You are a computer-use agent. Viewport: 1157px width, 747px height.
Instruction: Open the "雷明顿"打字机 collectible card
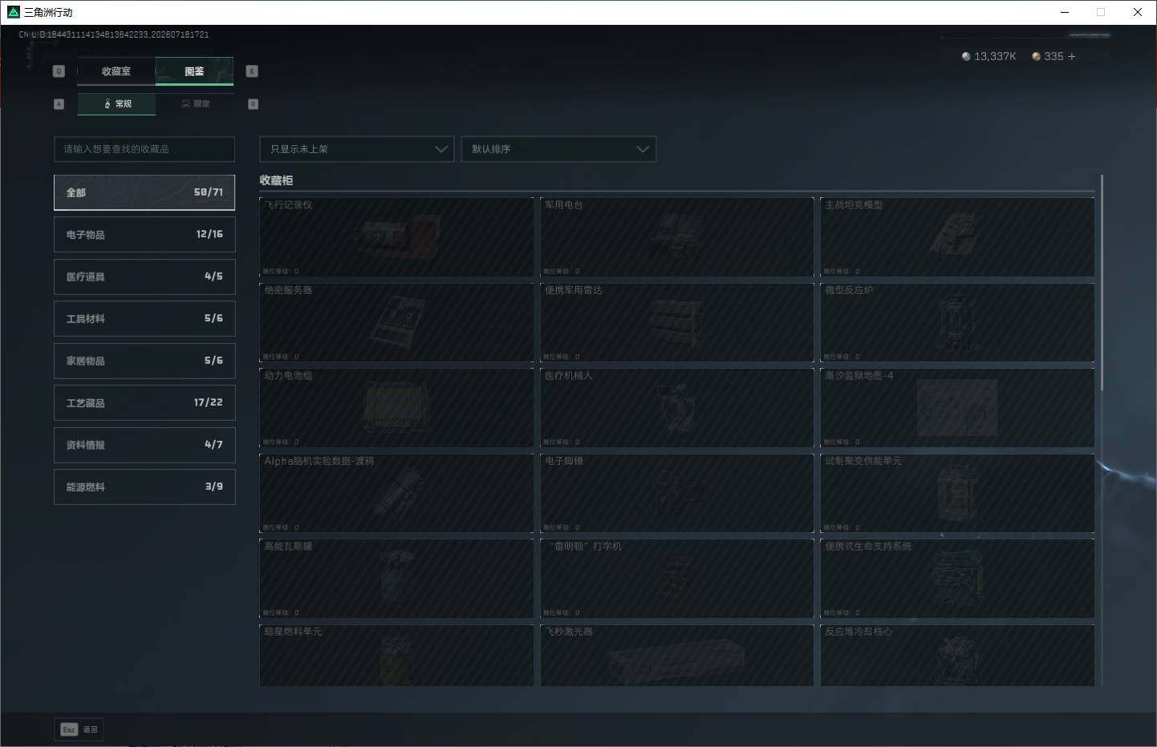coord(677,579)
